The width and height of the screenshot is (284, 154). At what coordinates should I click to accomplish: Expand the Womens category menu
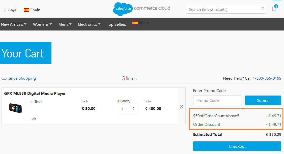tap(42, 24)
